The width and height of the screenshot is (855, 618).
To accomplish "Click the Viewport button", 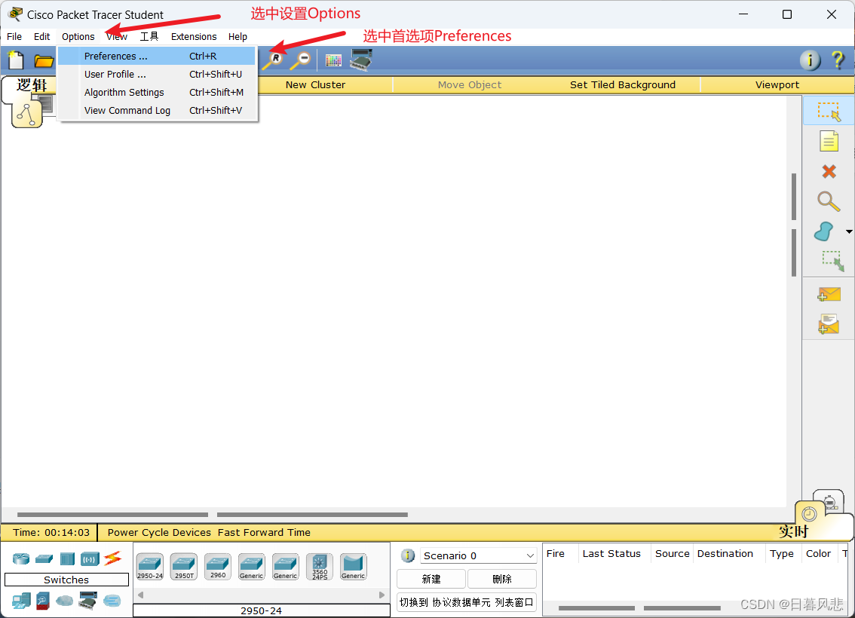I will [x=777, y=84].
